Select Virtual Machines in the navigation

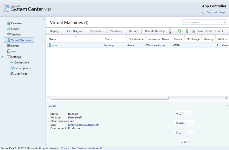pos(19,40)
